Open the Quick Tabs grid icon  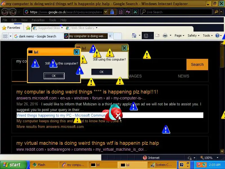coord(5,36)
